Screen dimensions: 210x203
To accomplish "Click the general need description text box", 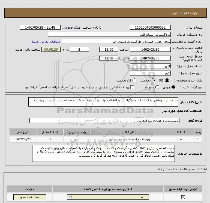I will 103,102.
